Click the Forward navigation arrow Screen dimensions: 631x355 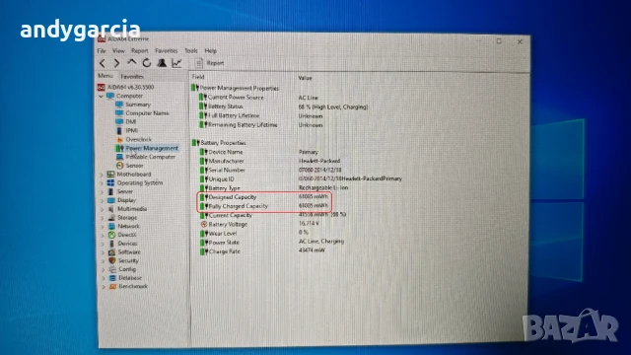[116, 63]
